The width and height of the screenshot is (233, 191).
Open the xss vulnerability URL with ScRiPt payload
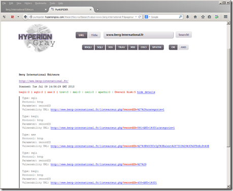(130, 146)
